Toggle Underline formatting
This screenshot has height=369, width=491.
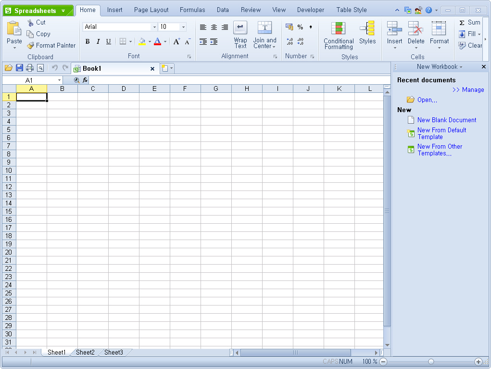click(109, 42)
